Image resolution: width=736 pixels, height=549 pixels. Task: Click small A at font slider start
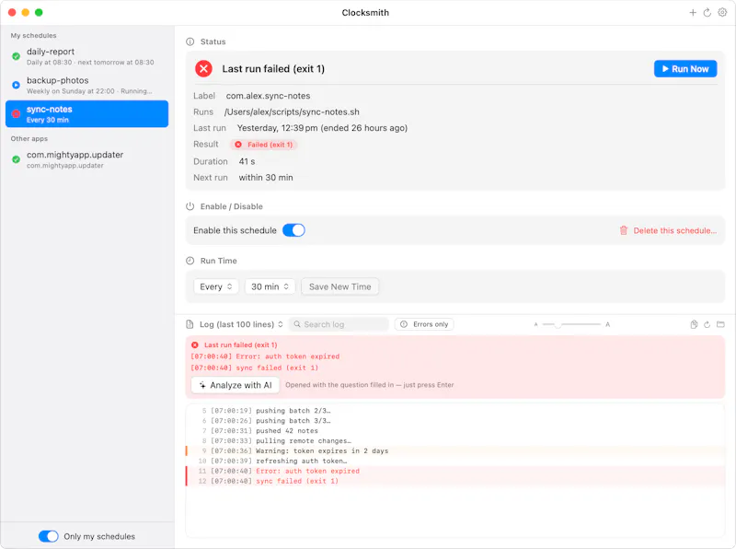[535, 324]
